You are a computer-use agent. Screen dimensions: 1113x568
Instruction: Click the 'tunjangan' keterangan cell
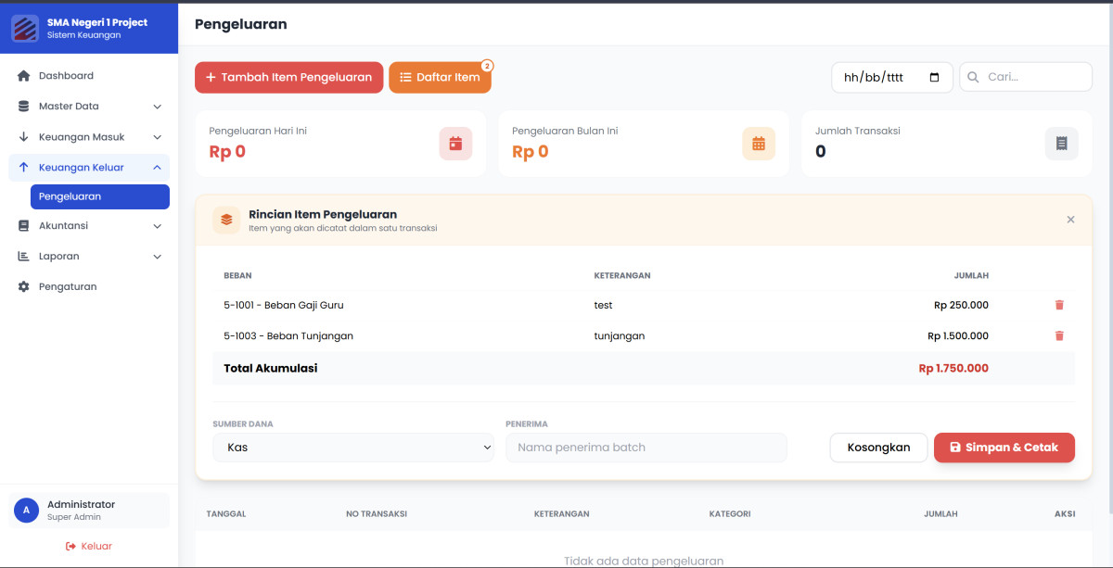619,335
